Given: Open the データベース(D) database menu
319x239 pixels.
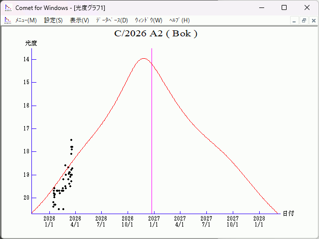Looking at the screenshot, I should [x=112, y=20].
